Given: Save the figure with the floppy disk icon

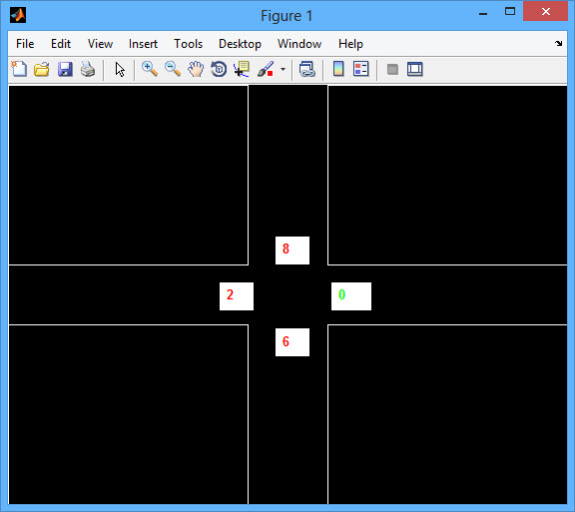Looking at the screenshot, I should pos(65,69).
